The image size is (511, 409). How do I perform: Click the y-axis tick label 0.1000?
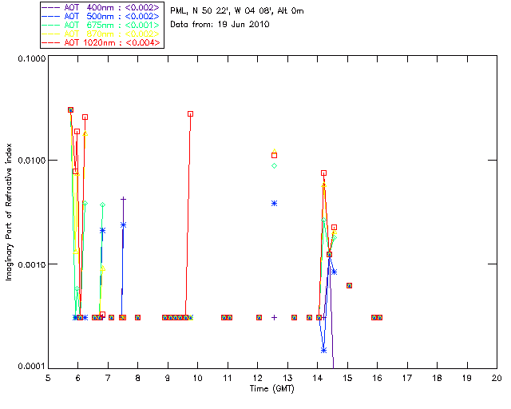pos(32,58)
